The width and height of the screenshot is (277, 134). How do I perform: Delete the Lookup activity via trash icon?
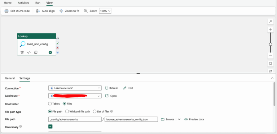click(x=22, y=52)
